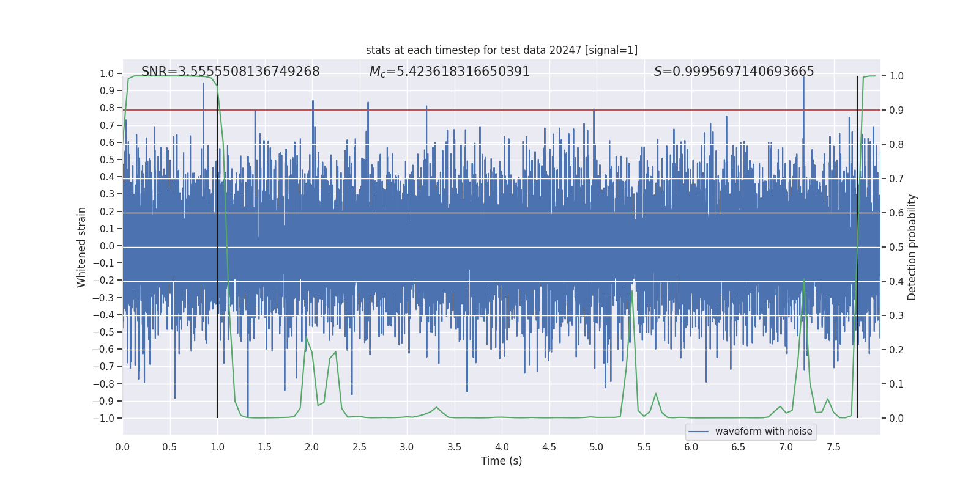The width and height of the screenshot is (979, 489).
Task: Click the black vertical marker near 7.75 s
Action: coord(857,247)
